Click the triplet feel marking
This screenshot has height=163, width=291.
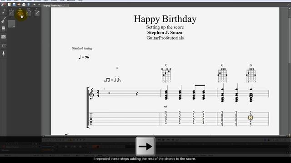point(112,80)
